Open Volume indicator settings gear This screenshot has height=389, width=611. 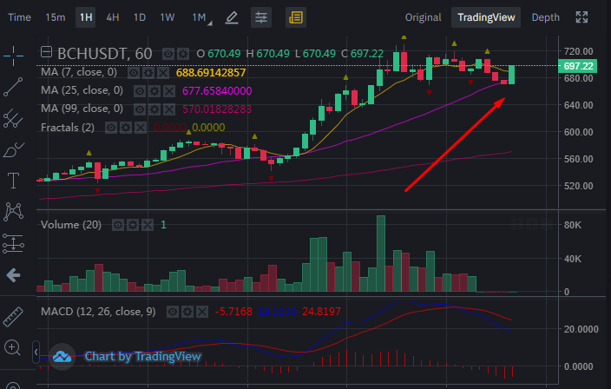(133, 225)
